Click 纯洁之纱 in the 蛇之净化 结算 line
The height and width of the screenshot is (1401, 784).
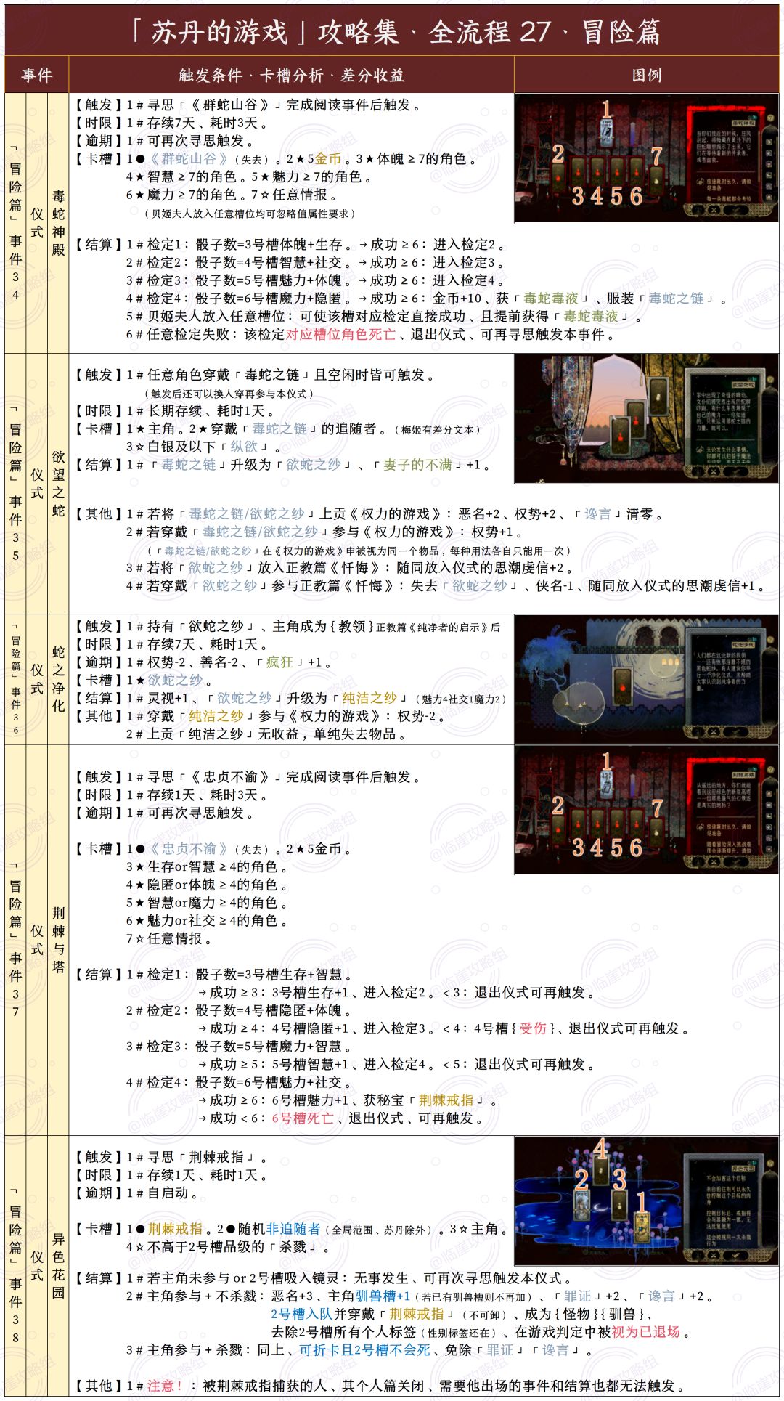370,698
